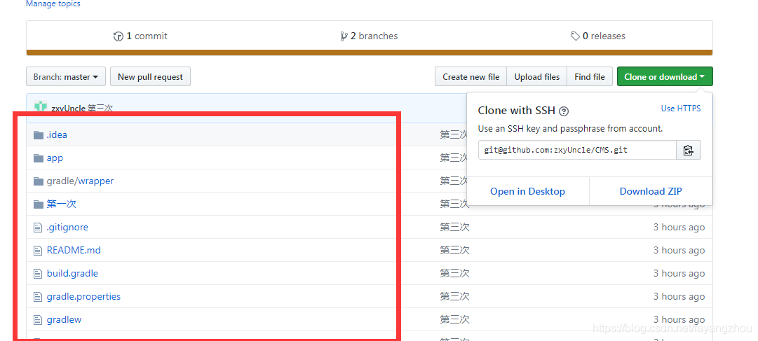
Task: Open the 1 commit history tab
Action: click(141, 36)
